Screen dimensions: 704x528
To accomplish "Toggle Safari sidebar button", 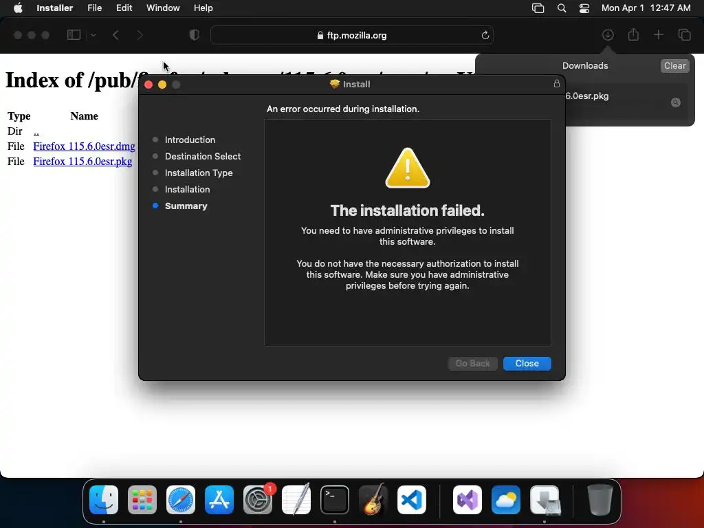I will tap(74, 34).
